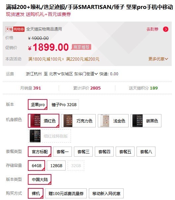Open the 北京 city dropdown for shipping
The image size is (175, 200).
click(x=55, y=74)
